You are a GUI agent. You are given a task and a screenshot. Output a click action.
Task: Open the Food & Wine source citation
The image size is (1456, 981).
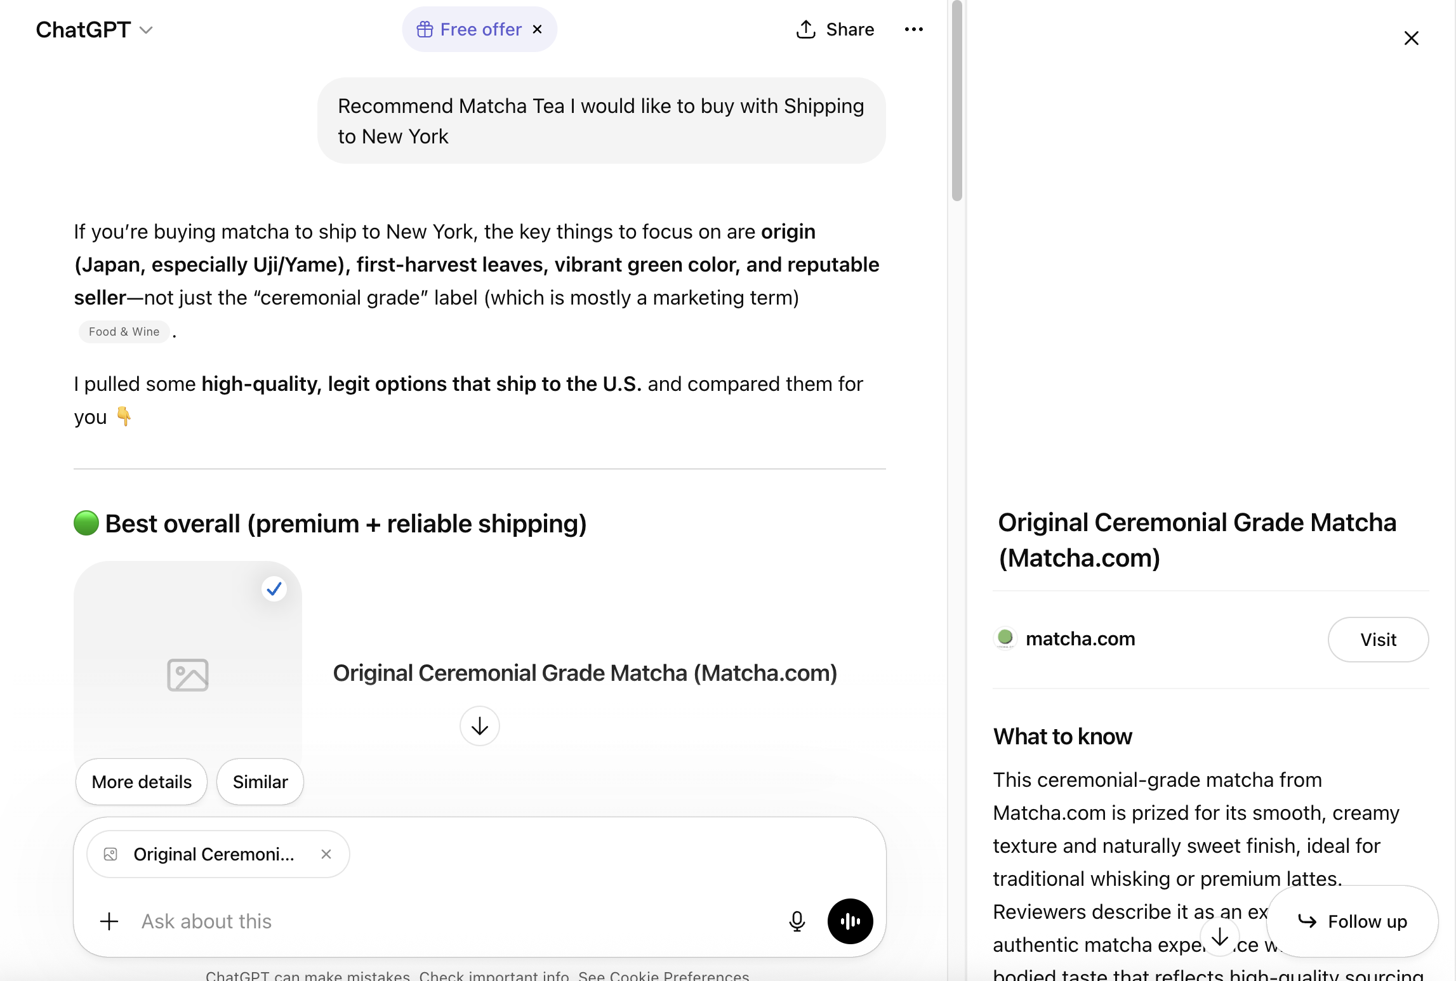coord(124,331)
